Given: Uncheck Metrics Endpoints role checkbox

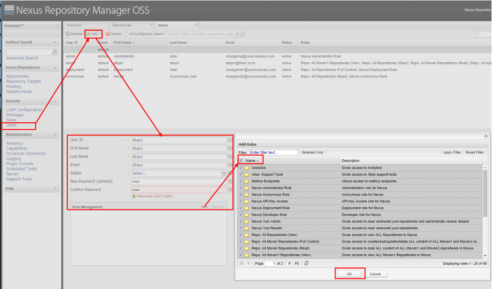Looking at the screenshot, I should (240, 181).
